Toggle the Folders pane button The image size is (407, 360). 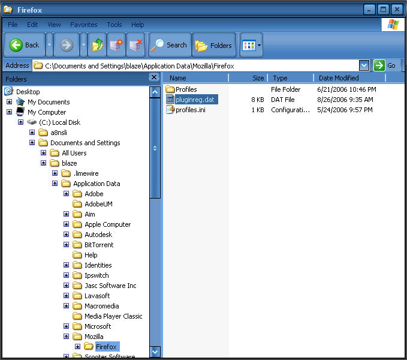coord(214,45)
